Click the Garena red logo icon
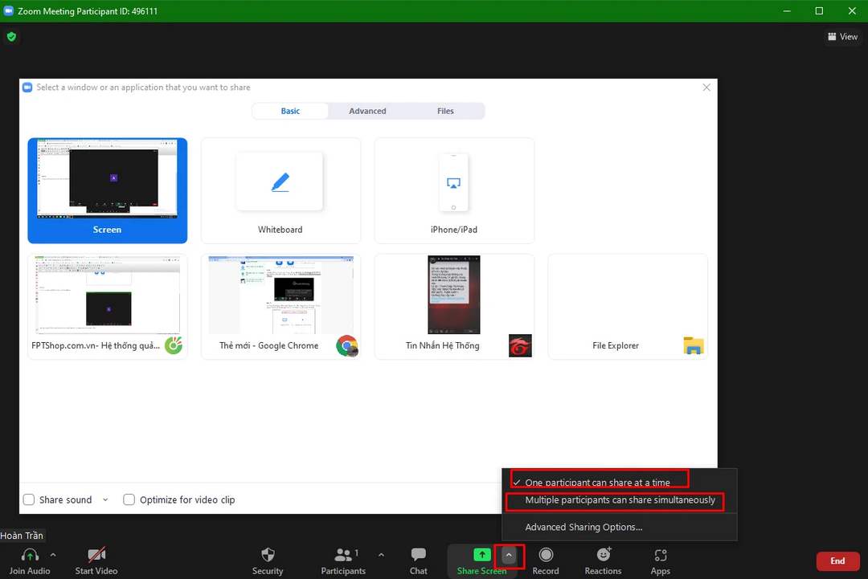Screen dimensions: 868x579 (520, 345)
